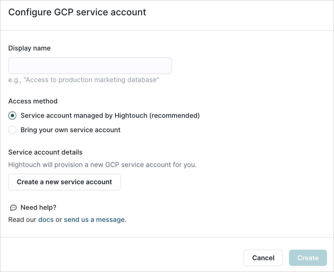Click the Need help? text
Viewport: 334px width, 272px height.
pyautogui.click(x=38, y=208)
